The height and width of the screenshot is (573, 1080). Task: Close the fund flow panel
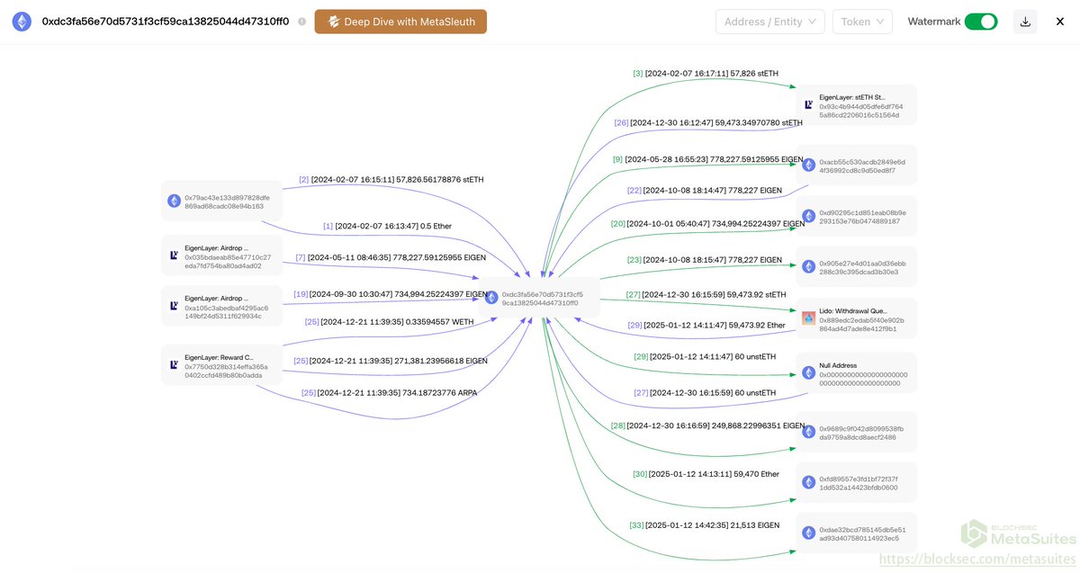(x=1060, y=22)
